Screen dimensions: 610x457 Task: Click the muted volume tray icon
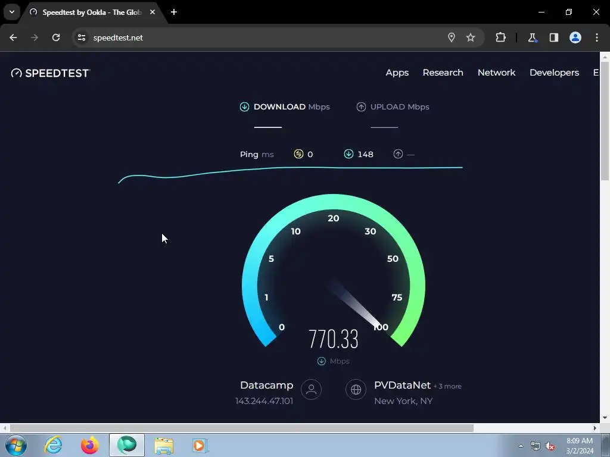pos(550,446)
